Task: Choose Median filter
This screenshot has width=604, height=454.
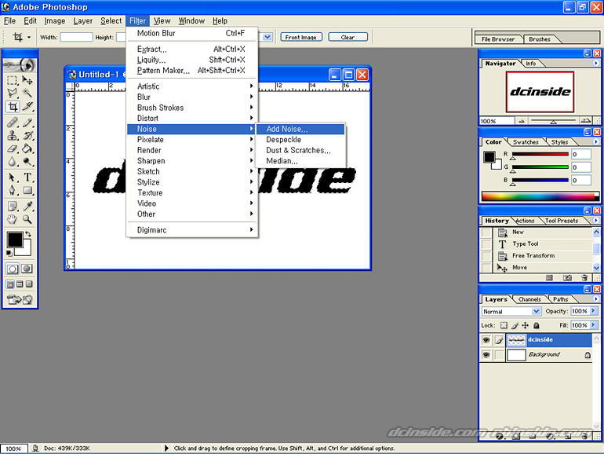Action: (x=300, y=161)
